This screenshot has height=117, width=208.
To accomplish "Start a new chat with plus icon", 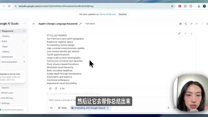I will [x=197, y=24].
